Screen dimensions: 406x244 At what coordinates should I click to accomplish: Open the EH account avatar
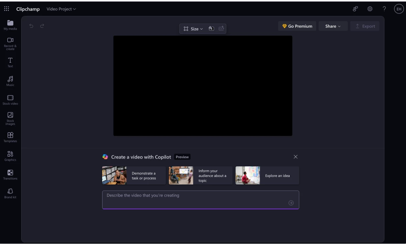click(399, 9)
